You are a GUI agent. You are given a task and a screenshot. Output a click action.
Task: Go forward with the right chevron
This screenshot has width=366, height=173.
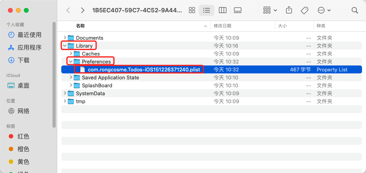(x=82, y=10)
